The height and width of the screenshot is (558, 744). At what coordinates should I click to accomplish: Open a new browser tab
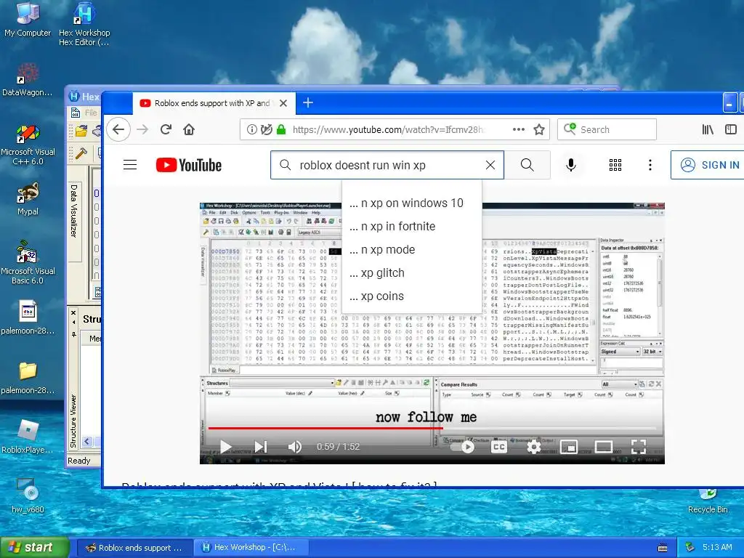pyautogui.click(x=307, y=102)
